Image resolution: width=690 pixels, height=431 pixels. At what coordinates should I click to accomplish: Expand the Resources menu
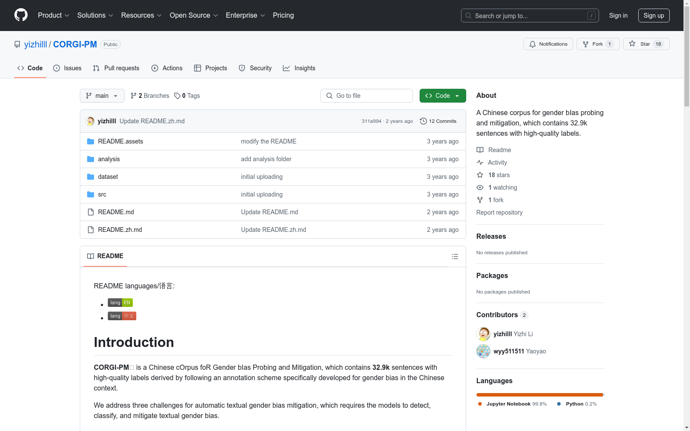coord(141,15)
